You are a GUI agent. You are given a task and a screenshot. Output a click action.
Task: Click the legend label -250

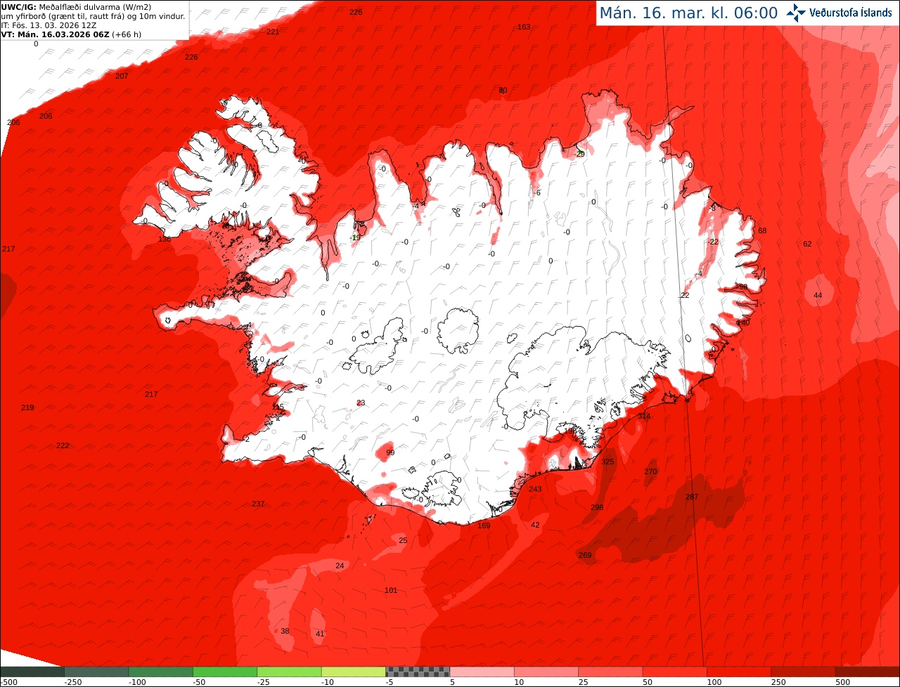coord(72,682)
